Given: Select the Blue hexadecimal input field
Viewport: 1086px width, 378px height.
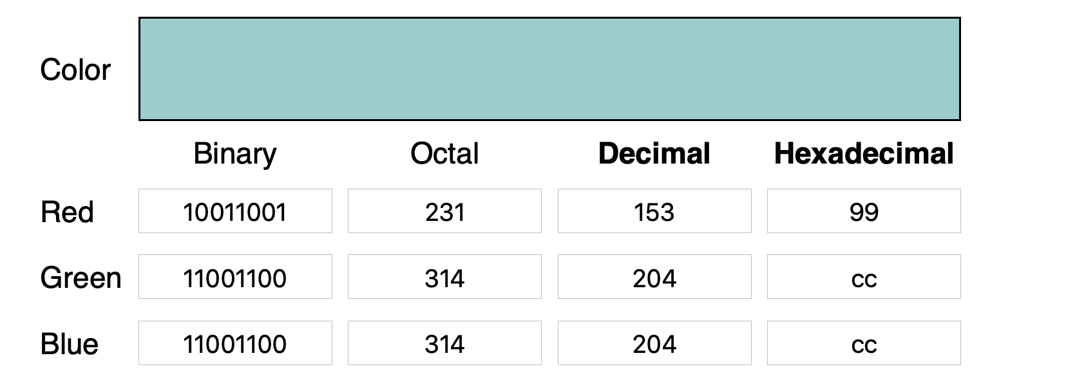Looking at the screenshot, I should (863, 343).
